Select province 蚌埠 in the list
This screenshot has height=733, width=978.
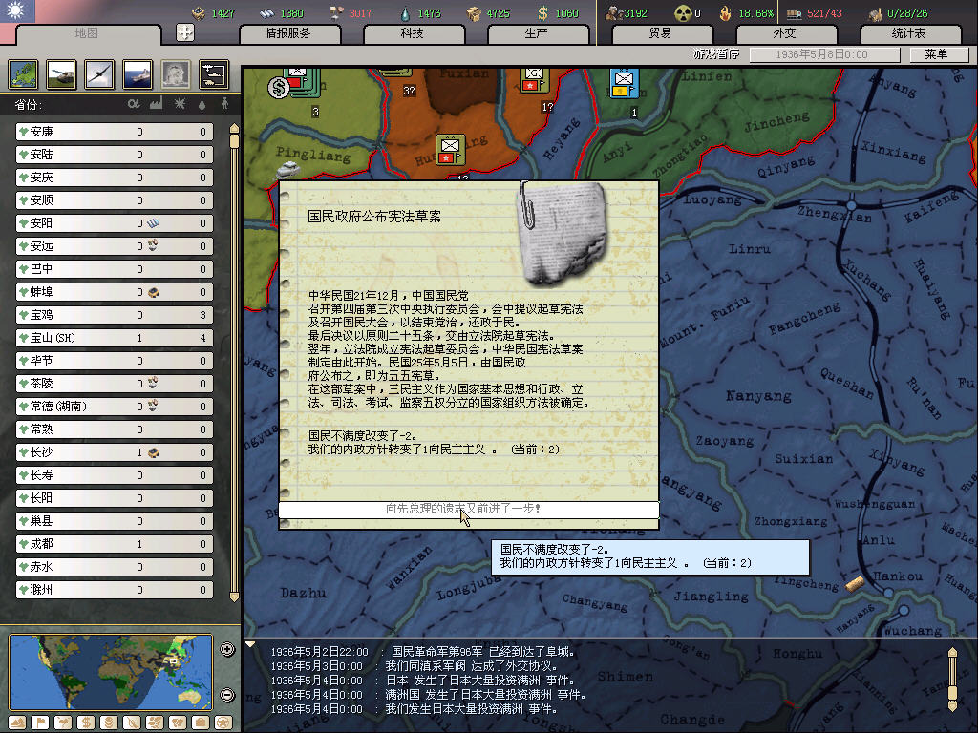(x=115, y=292)
